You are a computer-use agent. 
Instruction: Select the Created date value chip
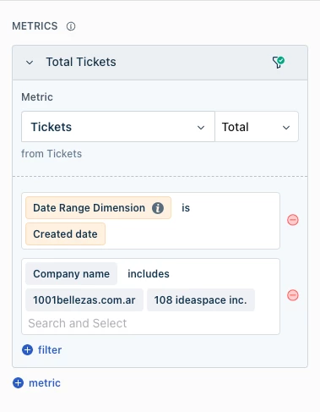65,234
